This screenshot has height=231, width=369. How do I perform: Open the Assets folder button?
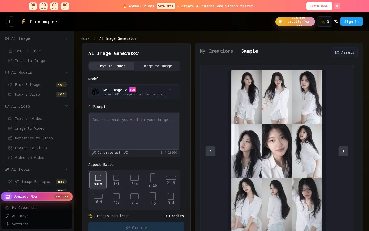pos(345,52)
